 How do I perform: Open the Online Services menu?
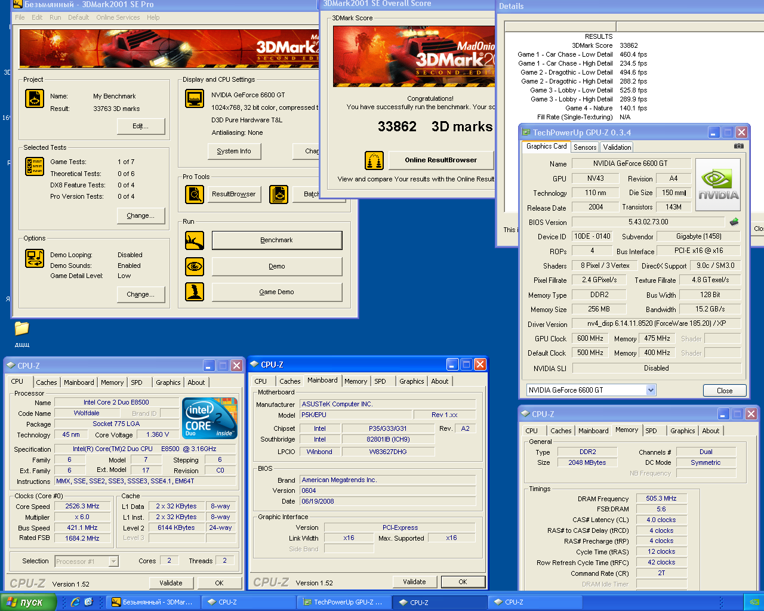118,17
